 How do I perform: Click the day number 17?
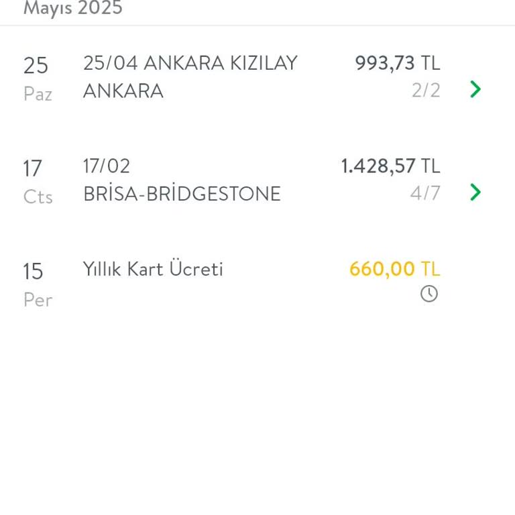click(x=33, y=168)
